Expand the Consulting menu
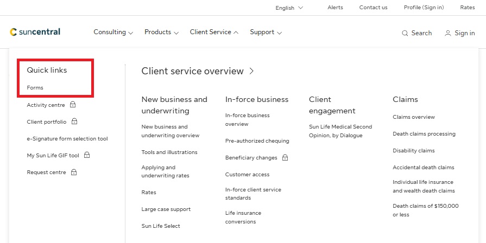Viewport: 486px width, 243px height. tap(113, 32)
